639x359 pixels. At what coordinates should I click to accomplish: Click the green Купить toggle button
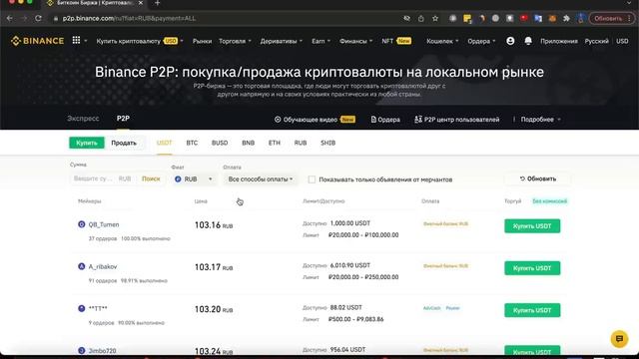(x=87, y=143)
